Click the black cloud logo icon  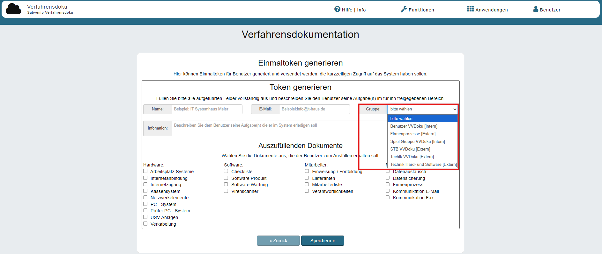(x=13, y=9)
